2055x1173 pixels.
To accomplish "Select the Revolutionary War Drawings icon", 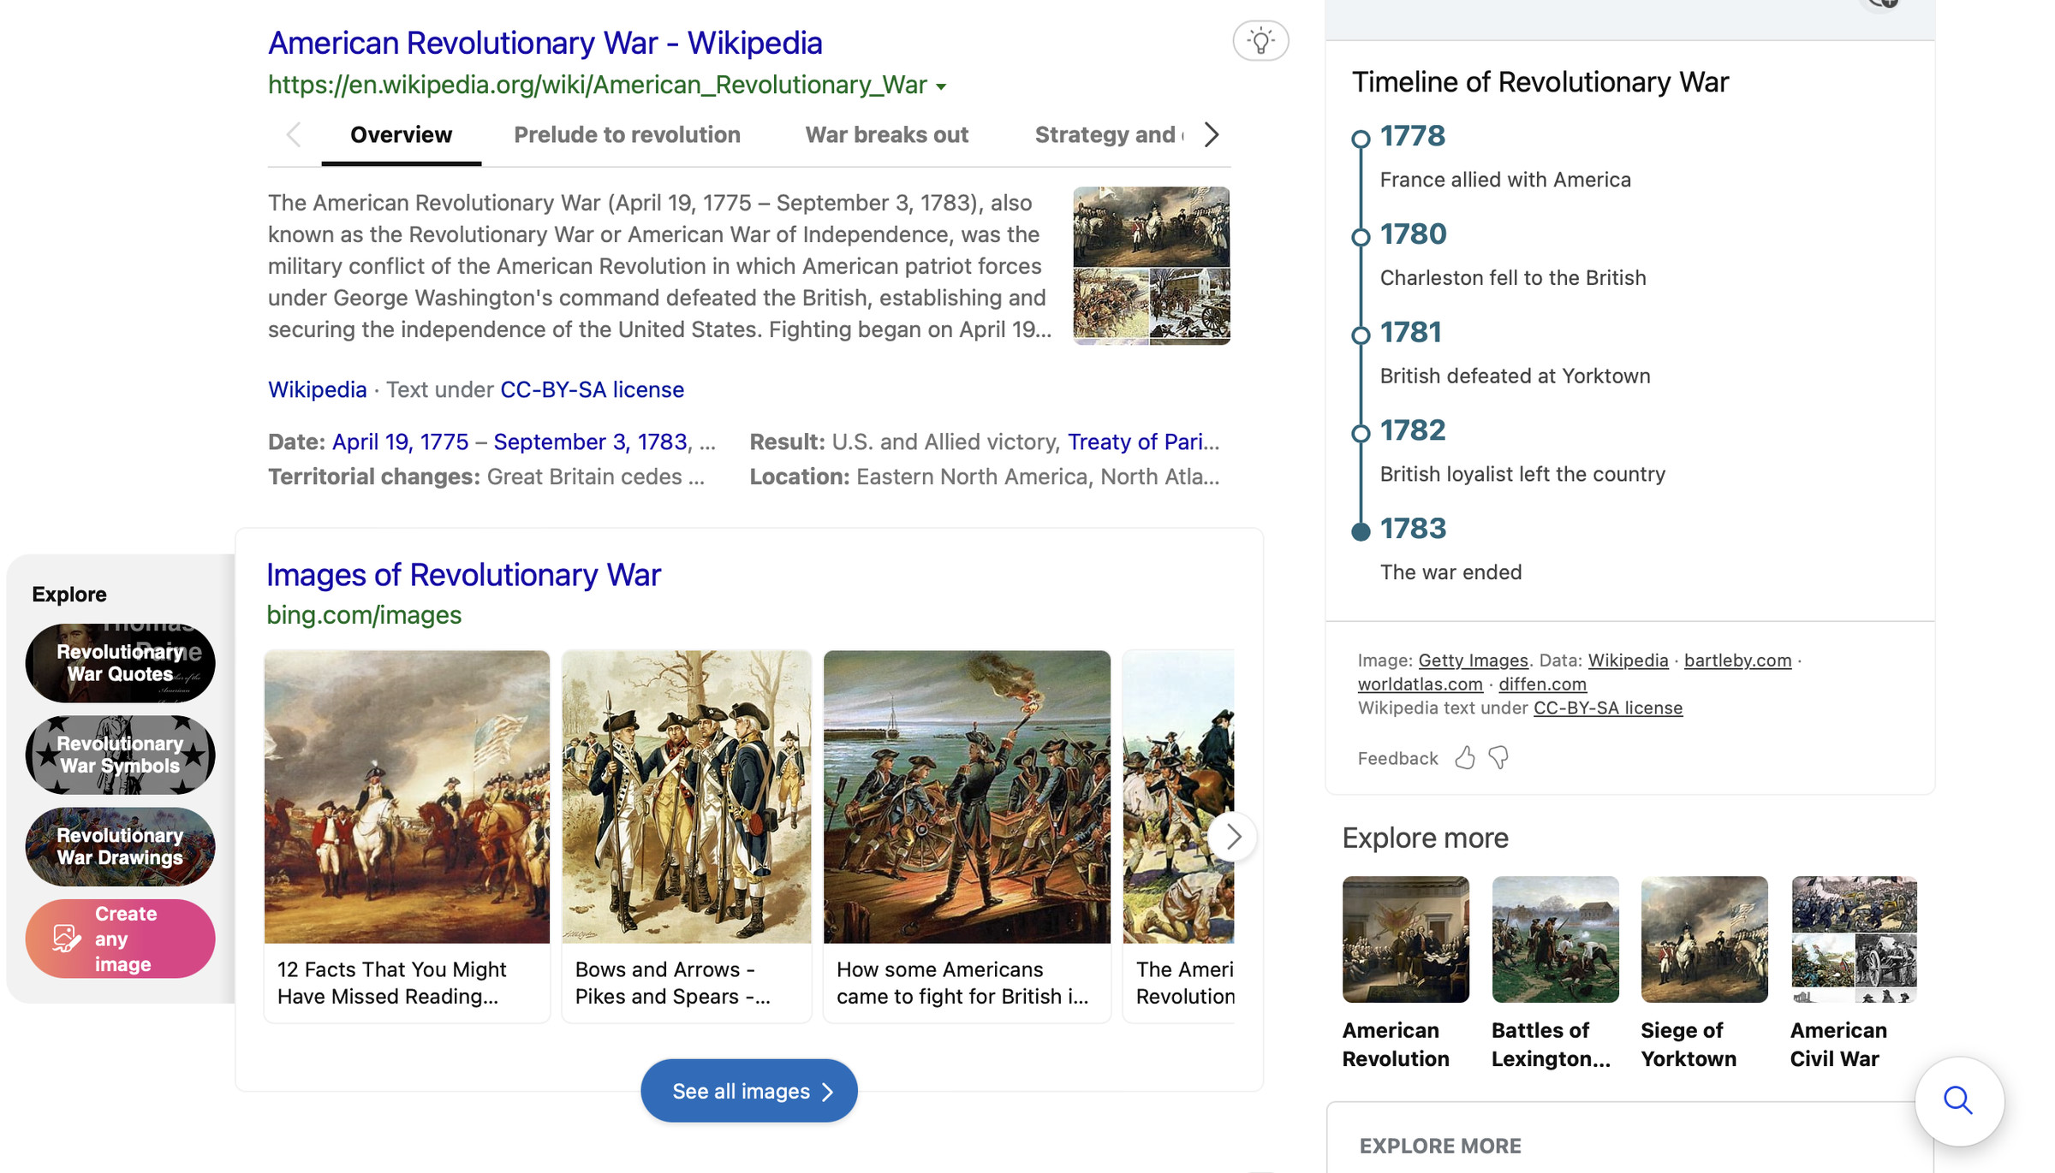I will 120,846.
